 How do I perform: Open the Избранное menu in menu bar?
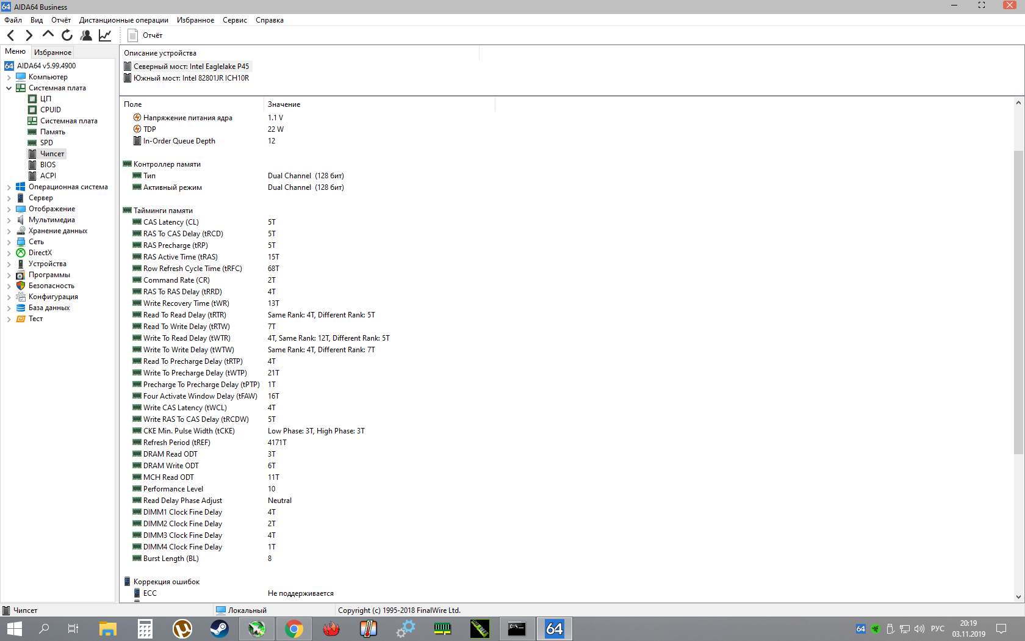[195, 20]
